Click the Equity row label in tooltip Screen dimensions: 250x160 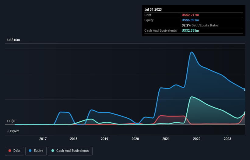(149, 20)
